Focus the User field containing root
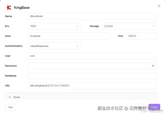 [92, 56]
